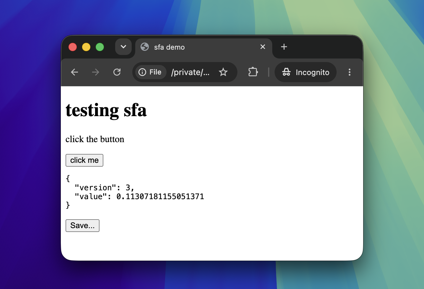Go back with the browser back arrow
Image resolution: width=424 pixels, height=289 pixels.
74,72
